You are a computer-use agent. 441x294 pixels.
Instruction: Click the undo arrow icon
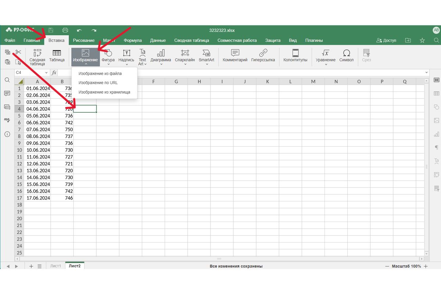[79, 30]
